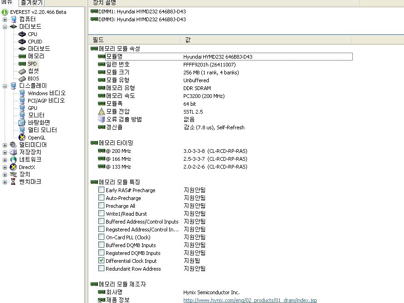Click the 컴퓨터 computer icon

point(13,19)
